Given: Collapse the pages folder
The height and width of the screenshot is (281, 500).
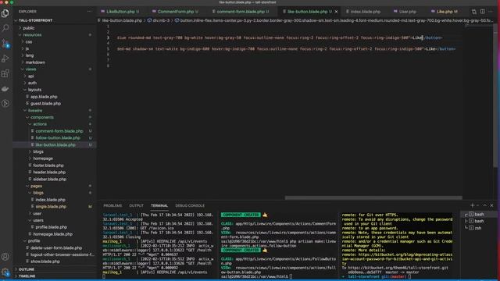Looking at the screenshot, I should [x=36, y=186].
